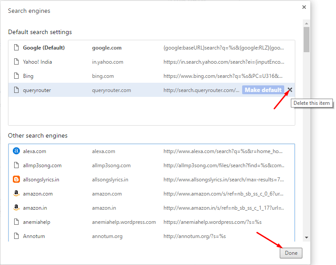
Task: Click the scrollbar down arrow
Action: click(306, 238)
